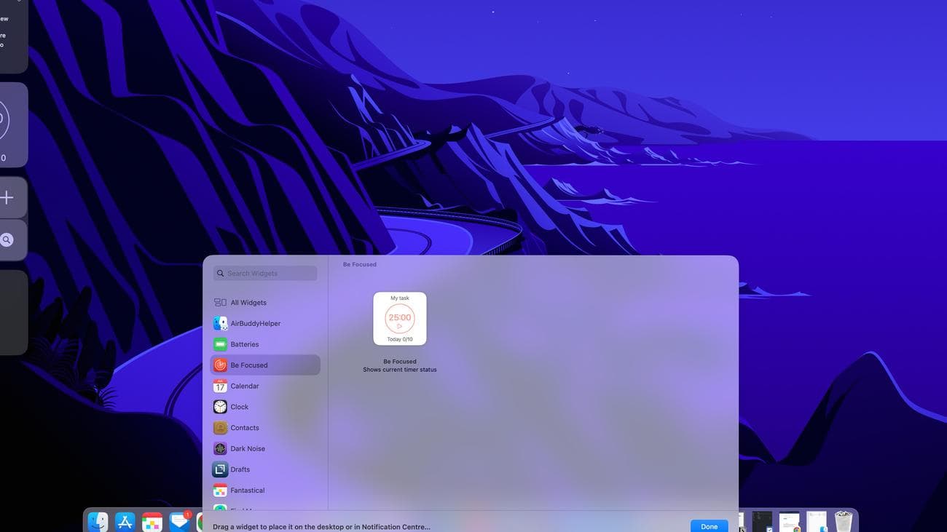Click the Clock icon in the widget list
This screenshot has width=947, height=532.
click(x=221, y=407)
